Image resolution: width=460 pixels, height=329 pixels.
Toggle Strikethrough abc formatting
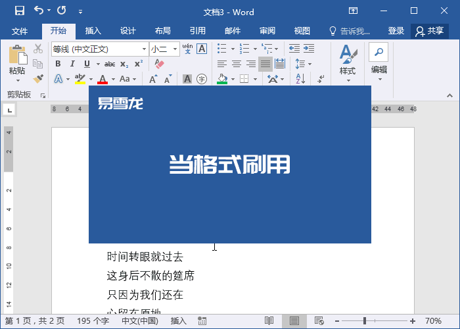pos(110,64)
